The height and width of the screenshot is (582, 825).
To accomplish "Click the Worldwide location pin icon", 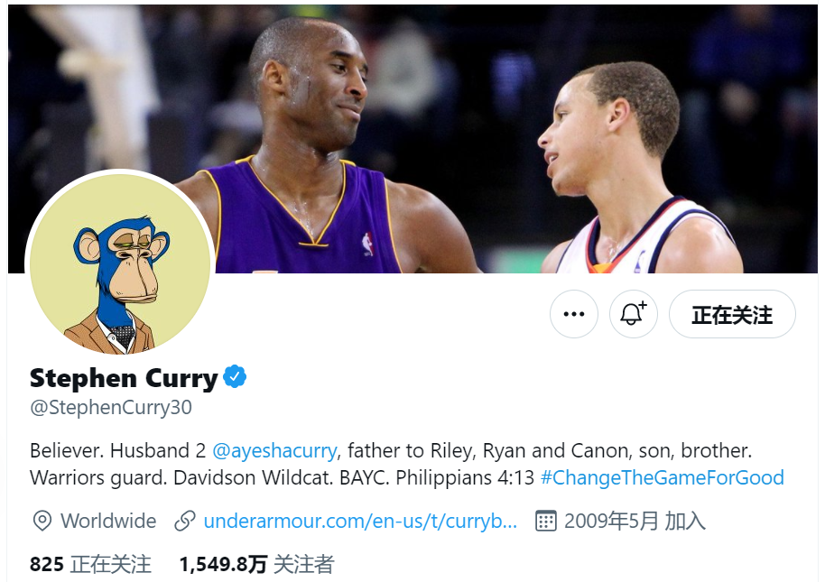I will (42, 521).
